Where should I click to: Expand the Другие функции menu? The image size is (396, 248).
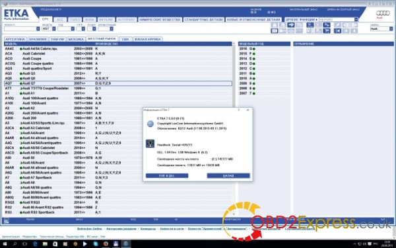pos(302,19)
